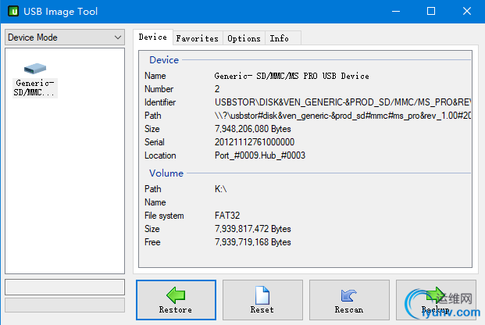The width and height of the screenshot is (485, 325).
Task: Click the Device group heading
Action: point(164,59)
